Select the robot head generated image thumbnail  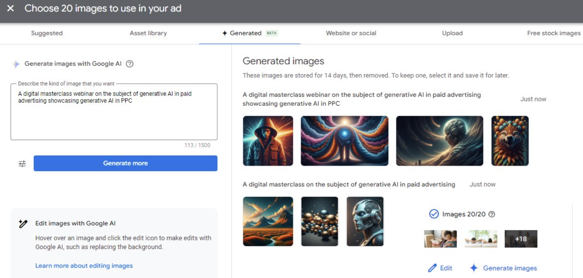(x=365, y=221)
